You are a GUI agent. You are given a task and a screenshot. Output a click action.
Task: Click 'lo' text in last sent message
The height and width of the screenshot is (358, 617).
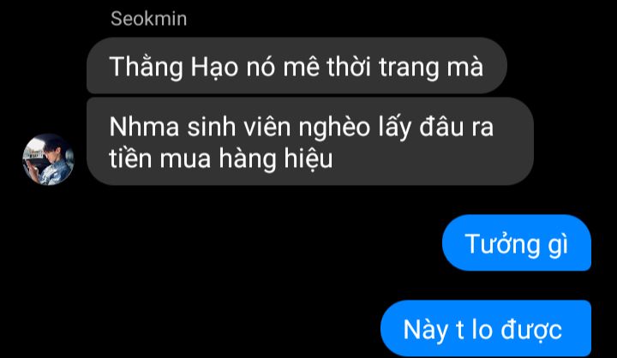[482, 329]
